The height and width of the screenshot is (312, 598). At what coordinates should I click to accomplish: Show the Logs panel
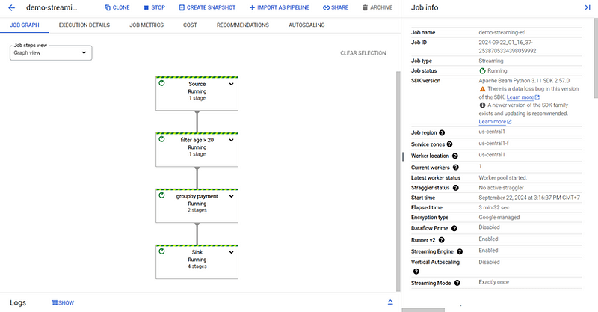(x=63, y=303)
